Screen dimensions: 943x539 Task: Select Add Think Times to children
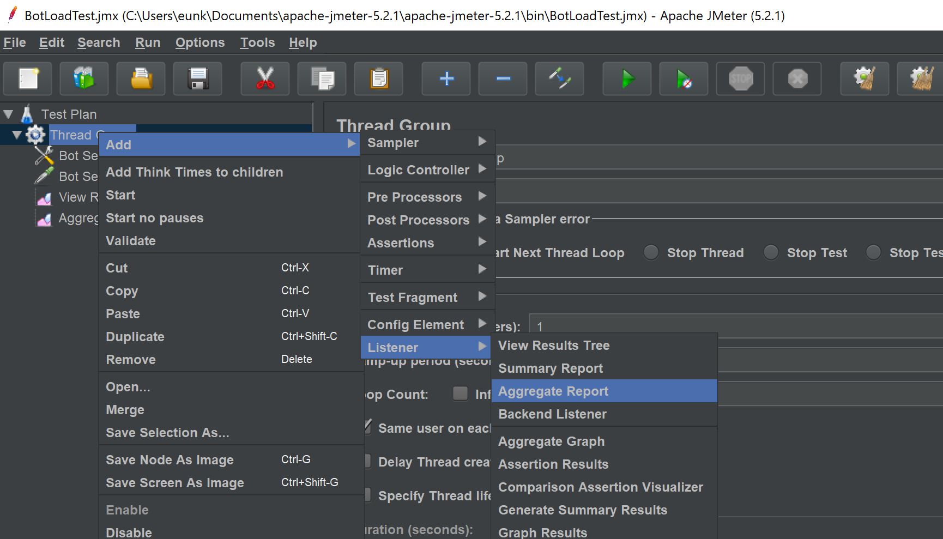[229, 172]
